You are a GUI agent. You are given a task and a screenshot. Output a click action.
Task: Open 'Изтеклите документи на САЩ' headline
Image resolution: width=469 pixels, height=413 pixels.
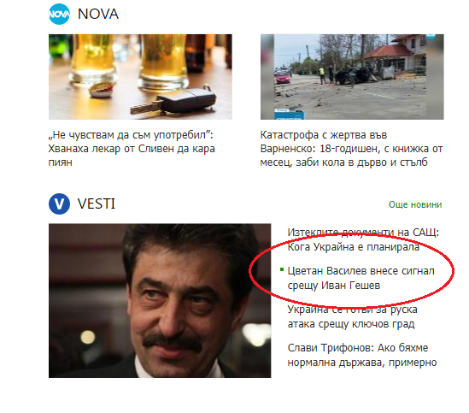(363, 239)
